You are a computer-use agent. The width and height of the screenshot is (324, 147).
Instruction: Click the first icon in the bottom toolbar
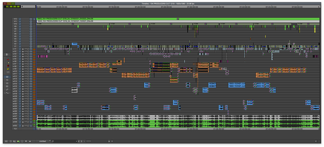point(6,141)
